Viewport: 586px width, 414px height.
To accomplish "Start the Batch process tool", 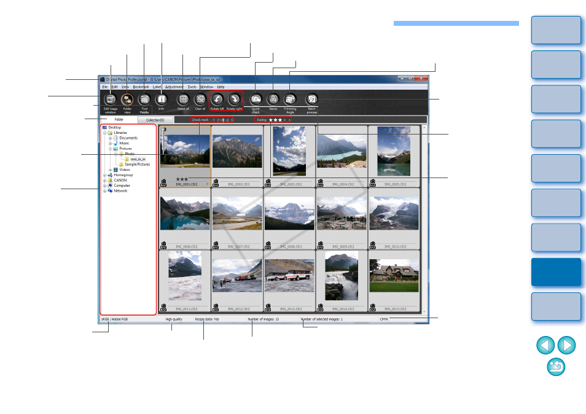I will click(311, 100).
